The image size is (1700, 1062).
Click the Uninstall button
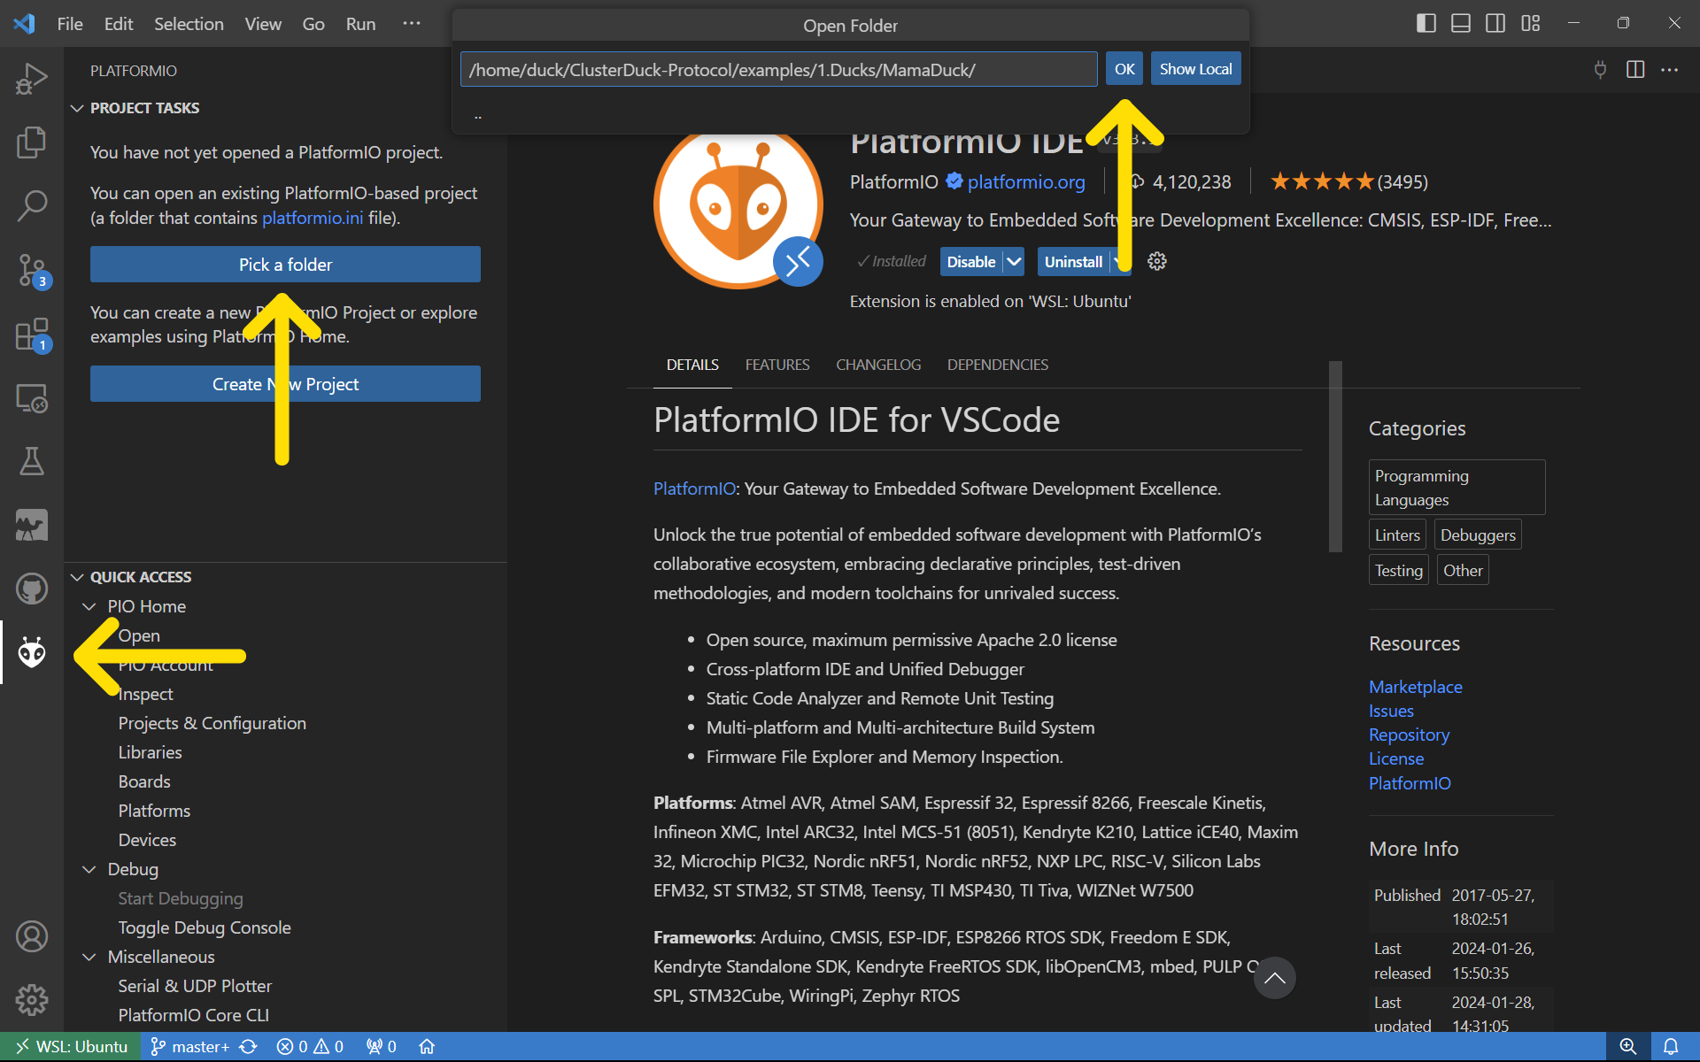coord(1073,261)
